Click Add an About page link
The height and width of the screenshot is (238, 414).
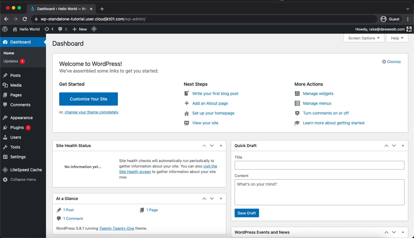[210, 103]
